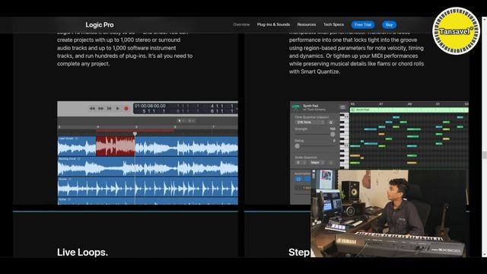Open the Plug-ins & Sounds page
Screen dimensions: 487x274
point(273,24)
